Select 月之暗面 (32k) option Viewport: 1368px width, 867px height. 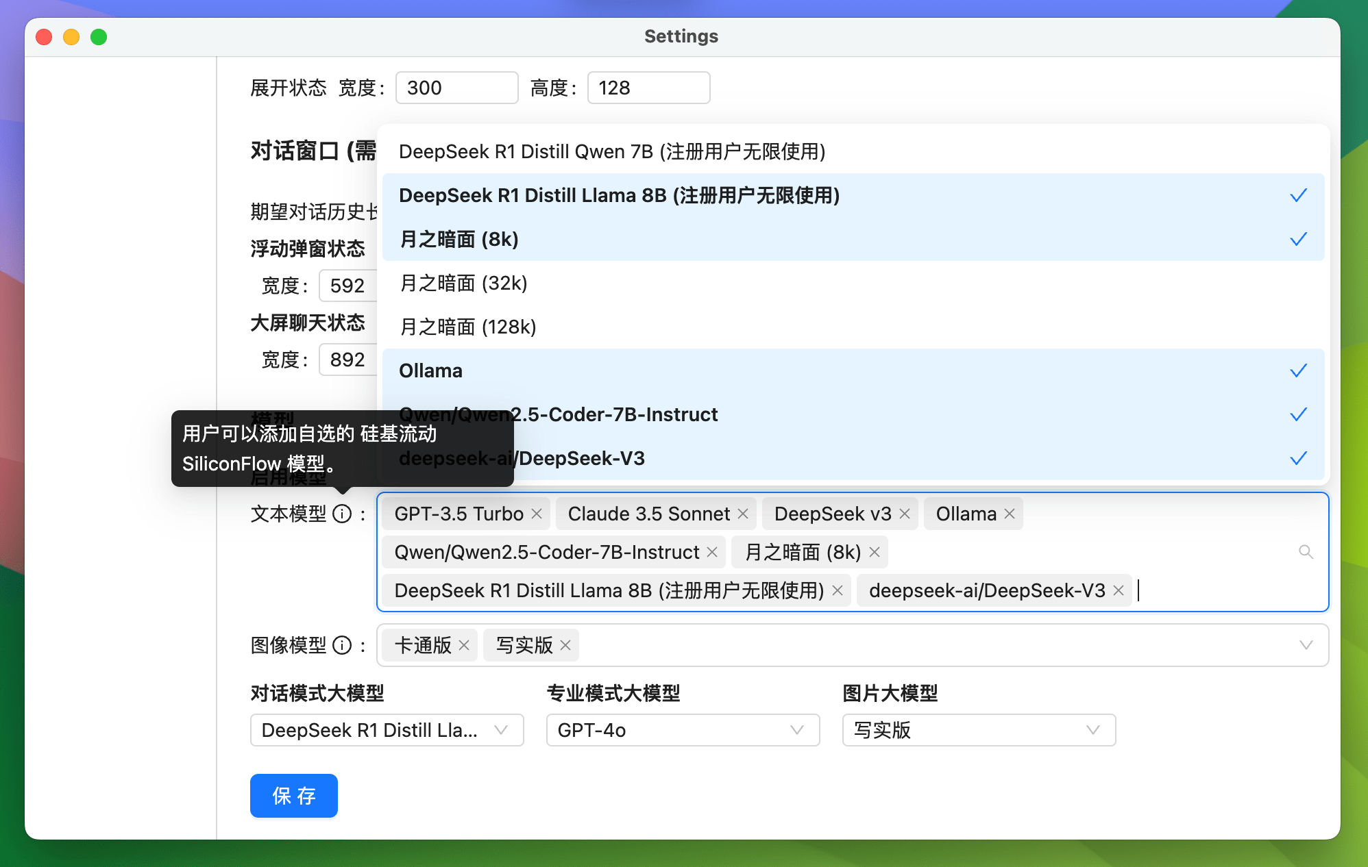(853, 283)
